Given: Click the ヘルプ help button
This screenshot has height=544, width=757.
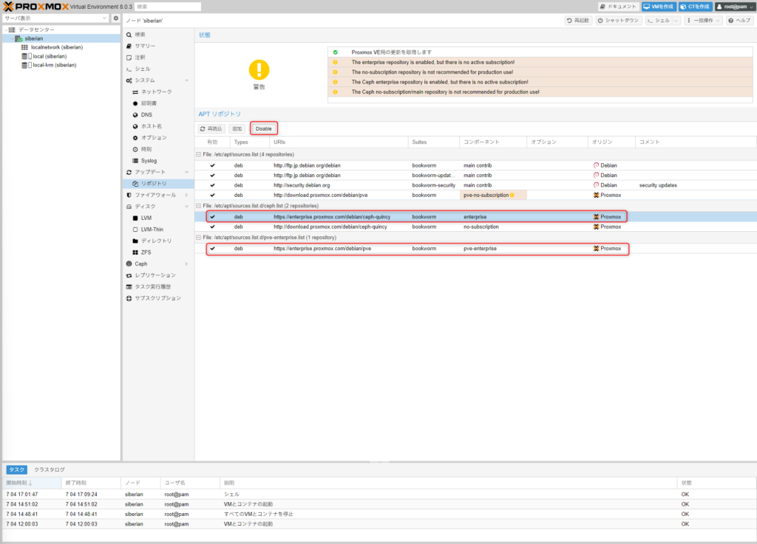Looking at the screenshot, I should (x=739, y=20).
